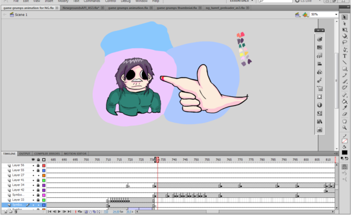Toggle Lock All Layers padlock header
The width and height of the screenshot is (351, 215).
point(38,160)
